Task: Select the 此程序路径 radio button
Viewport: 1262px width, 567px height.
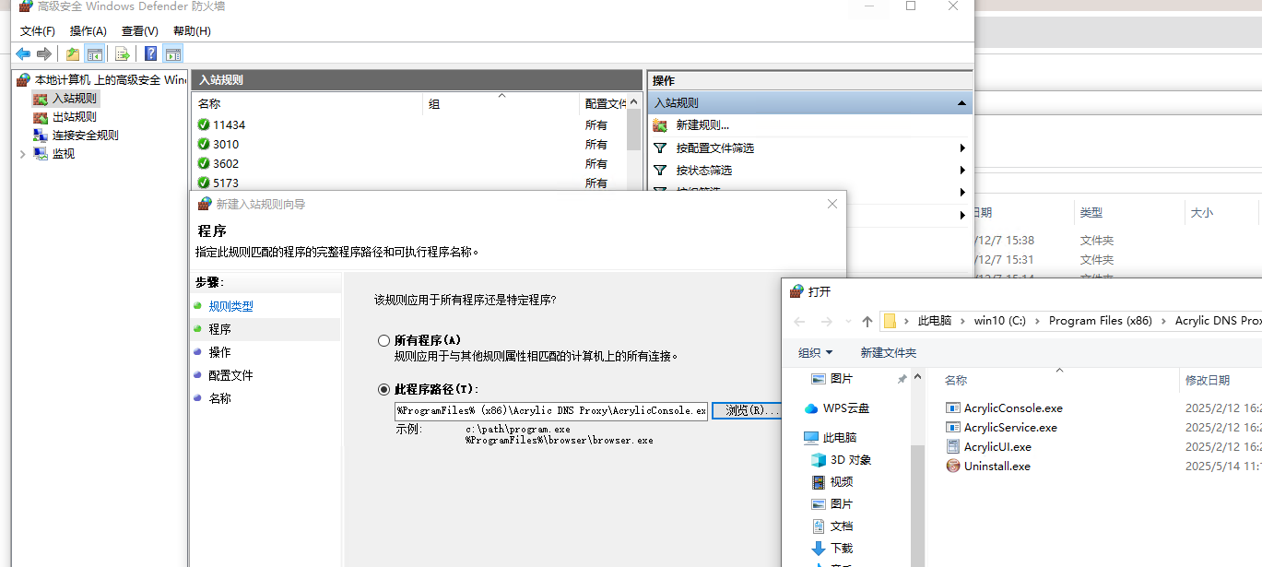Action: coord(384,390)
